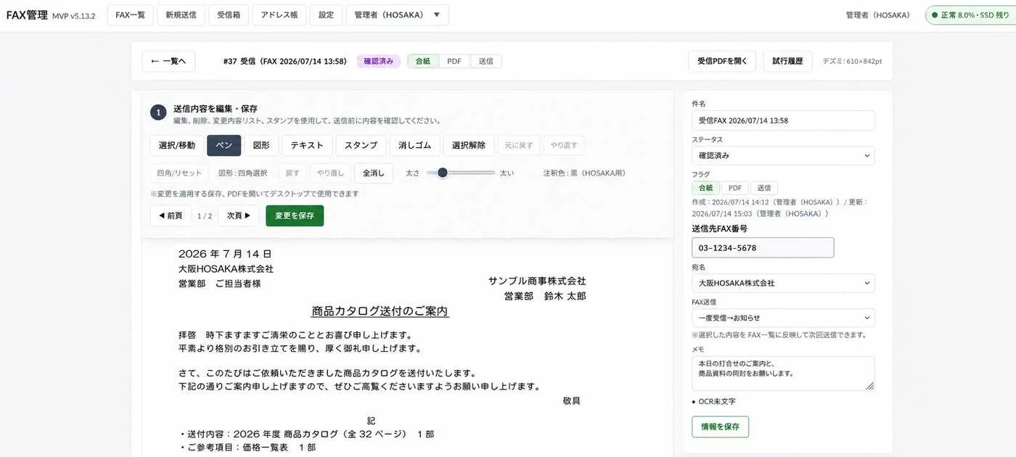This screenshot has height=457, width=1016.
Task: Open the 設定 page
Action: click(x=326, y=15)
